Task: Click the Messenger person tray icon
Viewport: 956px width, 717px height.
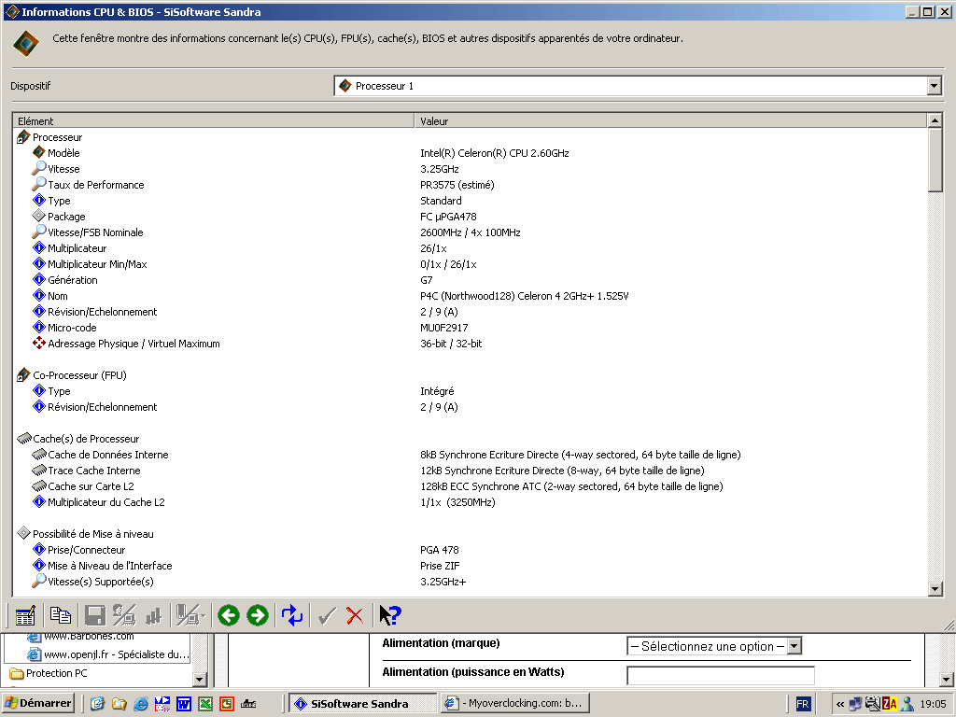Action: (x=907, y=704)
